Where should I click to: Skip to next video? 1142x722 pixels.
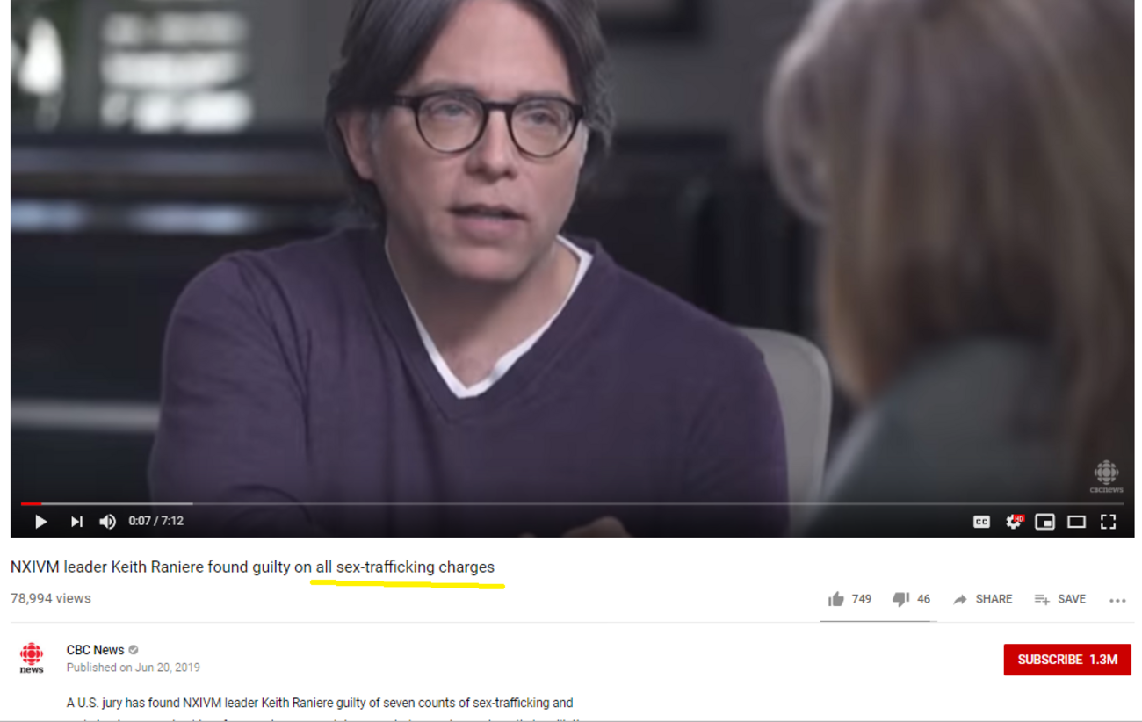click(76, 522)
